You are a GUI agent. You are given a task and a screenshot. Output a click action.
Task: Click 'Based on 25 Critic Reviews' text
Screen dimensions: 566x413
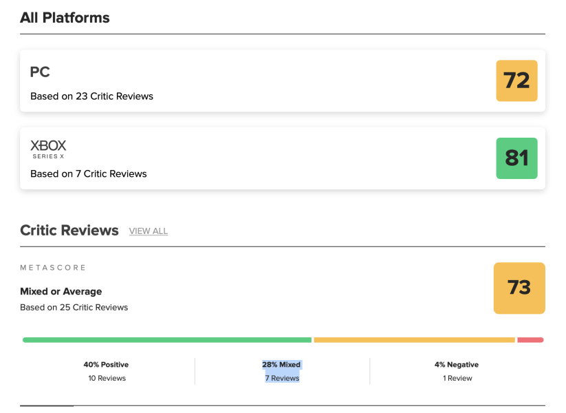74,308
